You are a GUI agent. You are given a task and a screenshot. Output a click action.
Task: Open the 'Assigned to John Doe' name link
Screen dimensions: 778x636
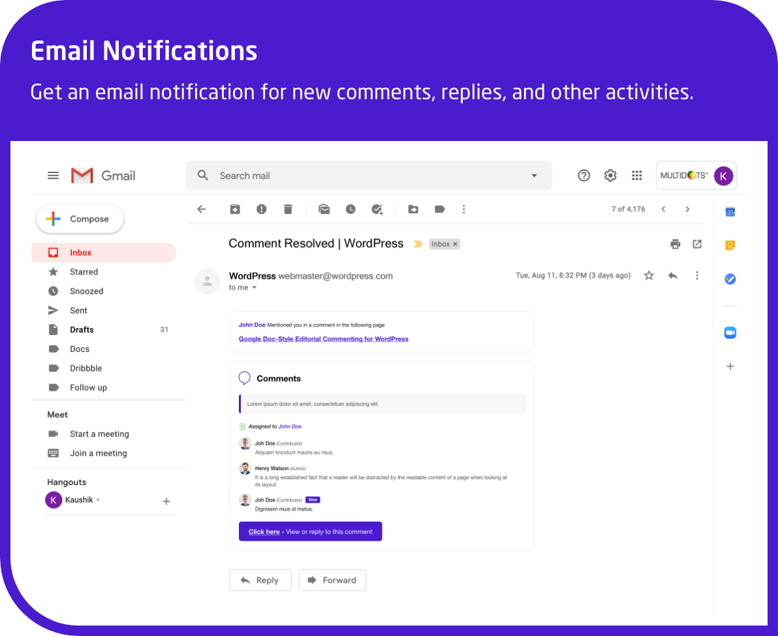click(x=290, y=426)
